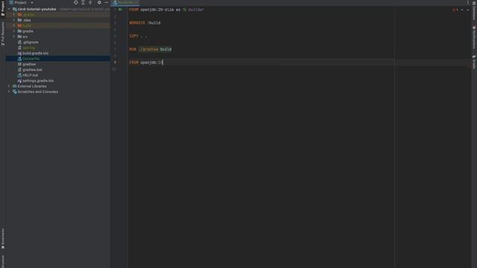The width and height of the screenshot is (477, 268).
Task: Select settings.gradle.kts file
Action: coord(38,81)
